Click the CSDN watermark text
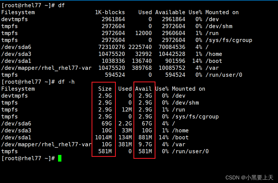Screen dimensions: 278x183 coord(249,177)
